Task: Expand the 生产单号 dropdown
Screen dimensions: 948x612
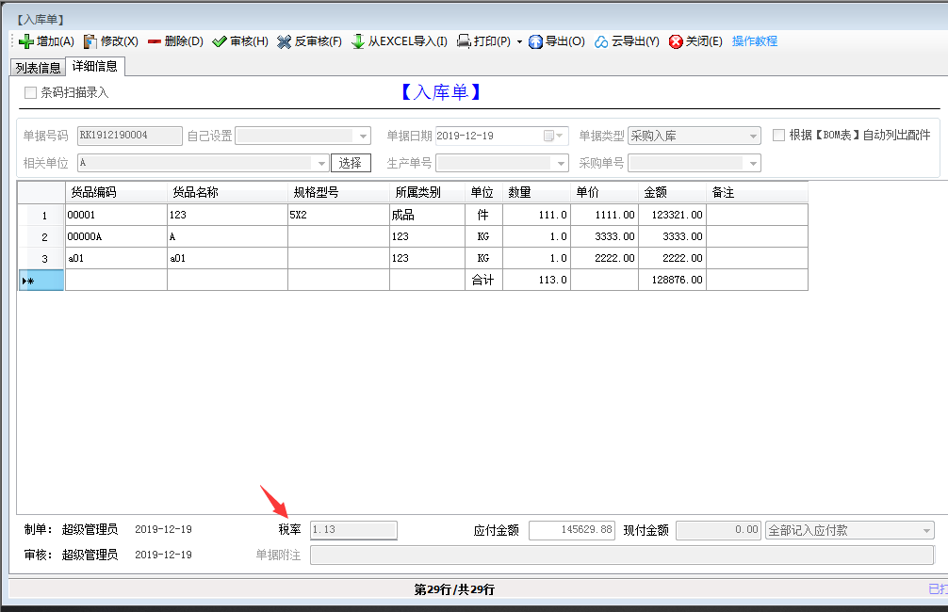Action: pos(561,162)
